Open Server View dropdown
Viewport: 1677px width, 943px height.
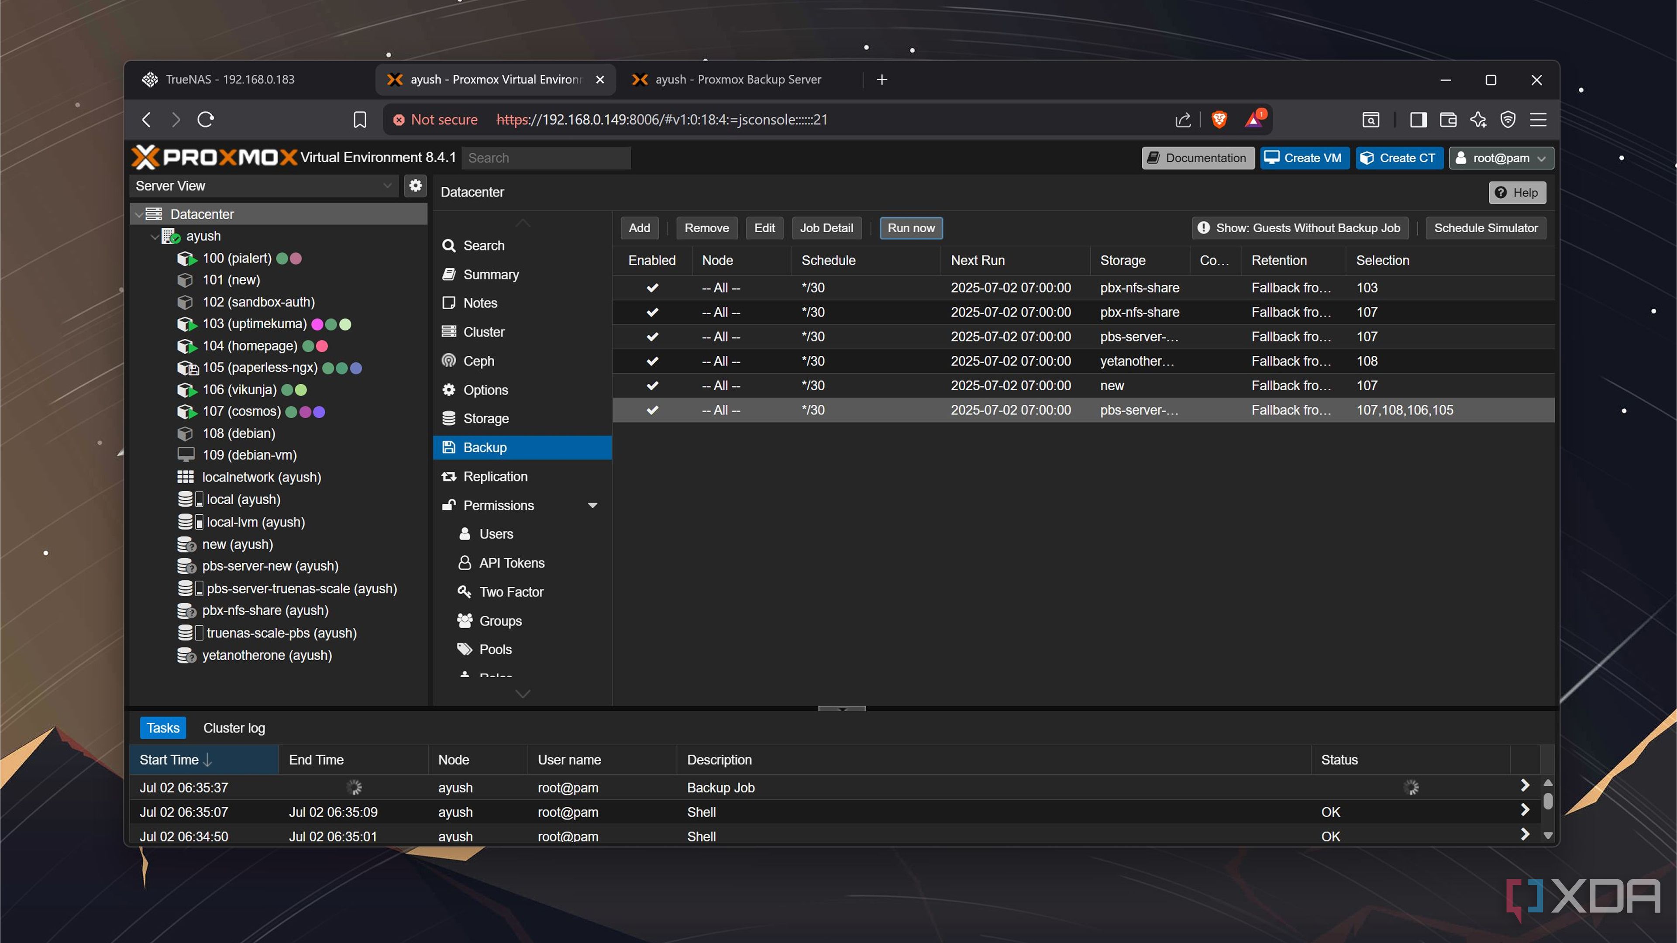coord(264,186)
